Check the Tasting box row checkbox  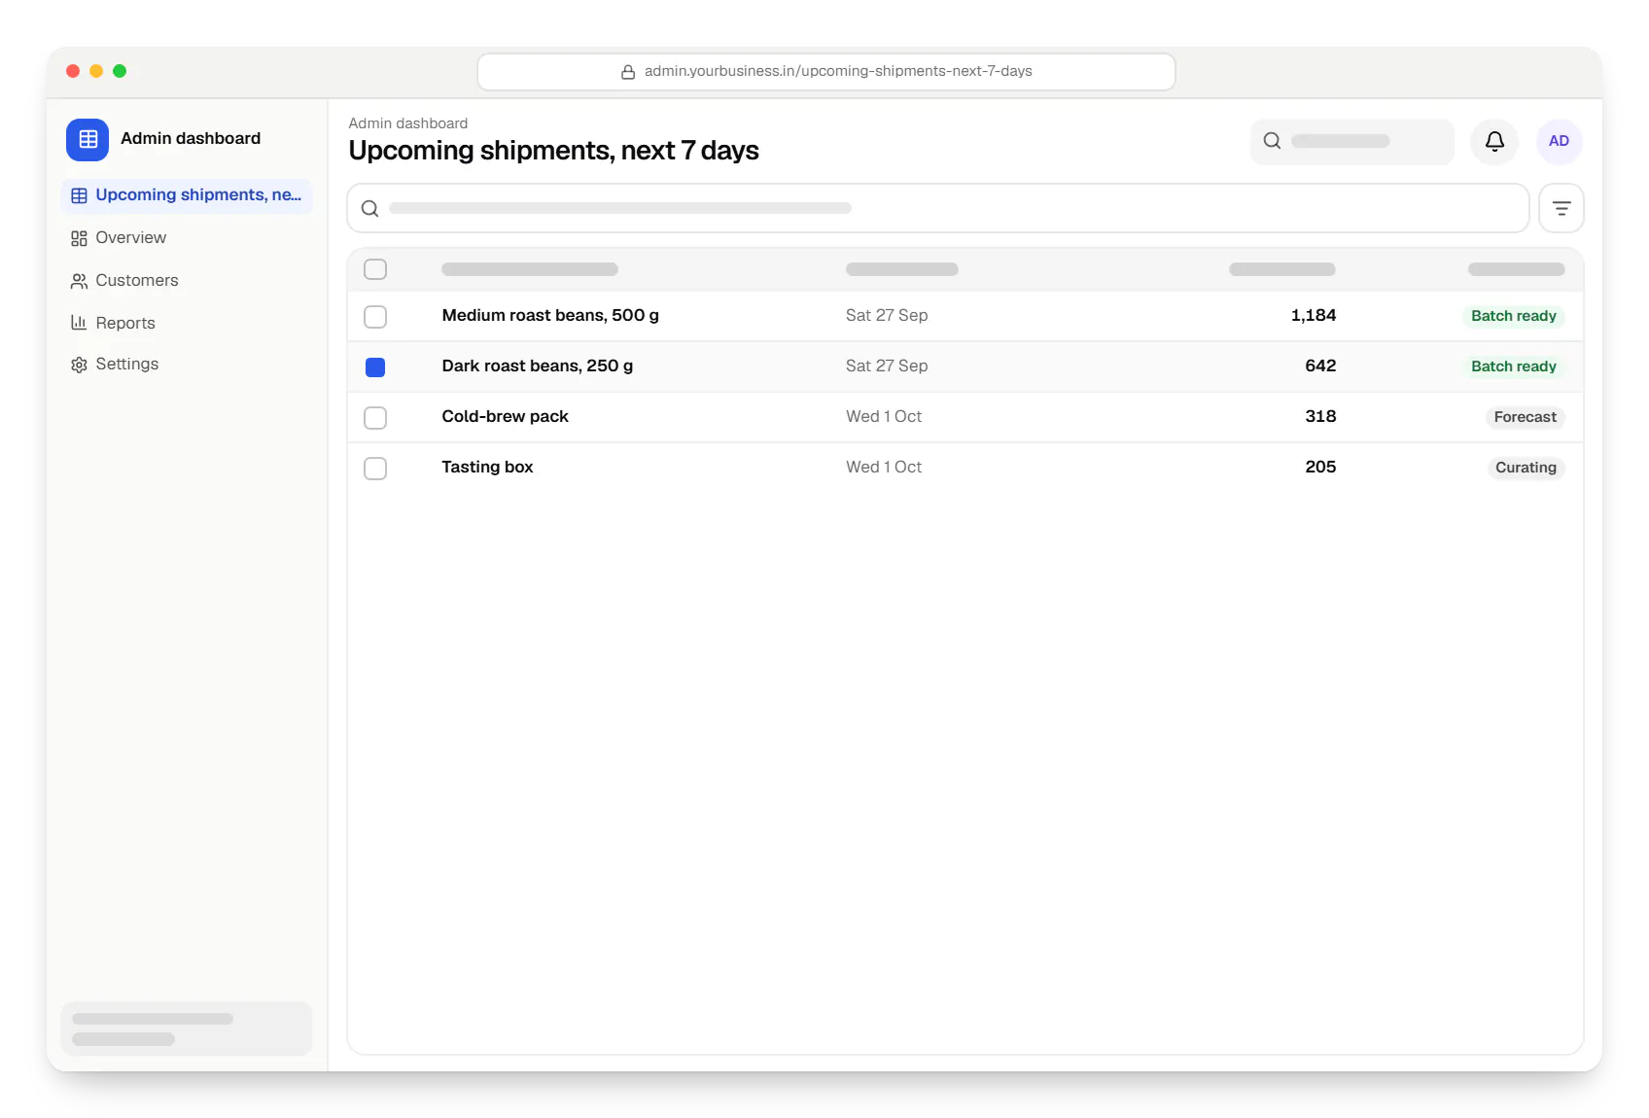click(x=375, y=469)
